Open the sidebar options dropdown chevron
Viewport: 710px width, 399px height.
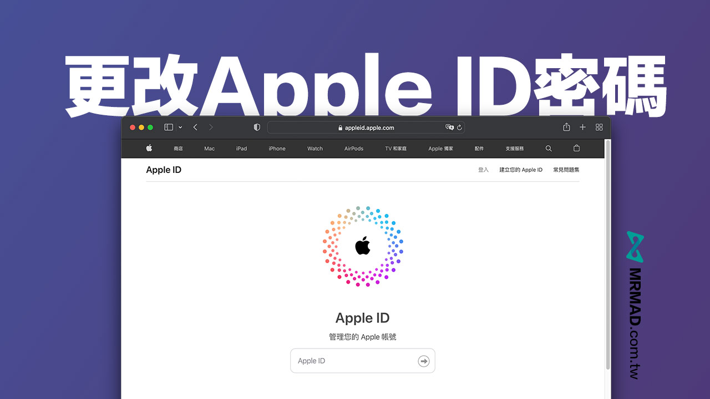pos(180,127)
